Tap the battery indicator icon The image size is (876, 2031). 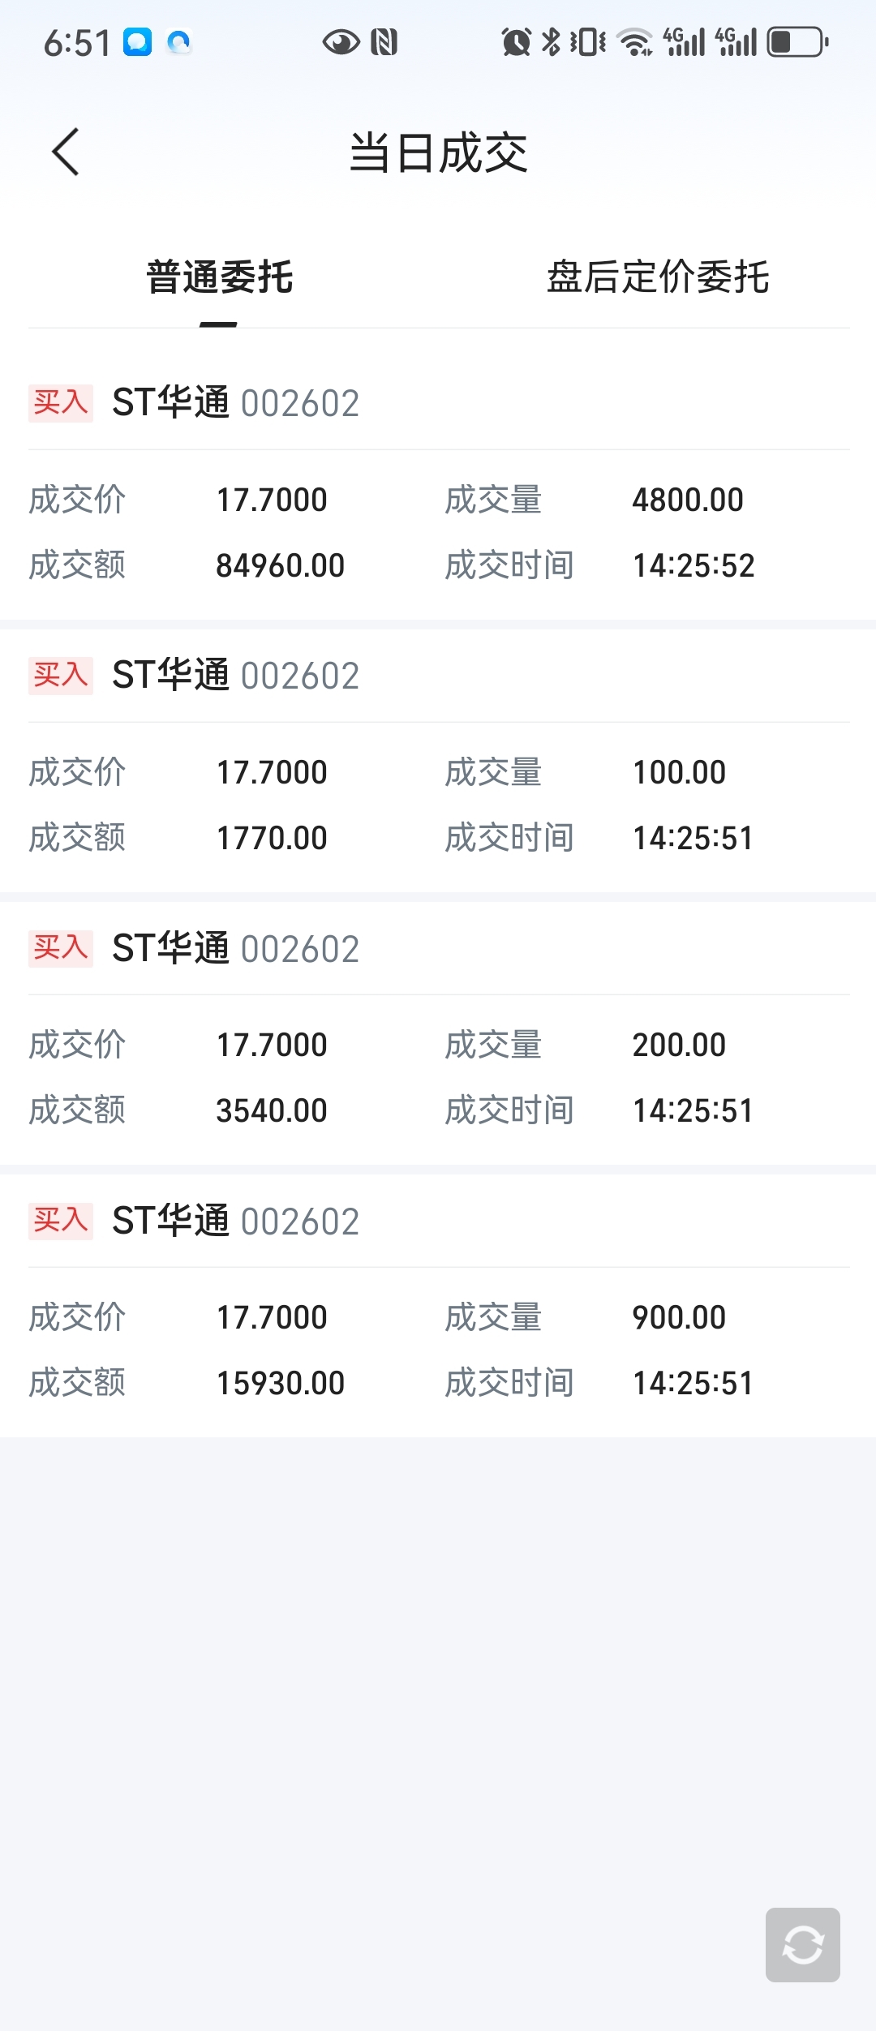pos(797,42)
